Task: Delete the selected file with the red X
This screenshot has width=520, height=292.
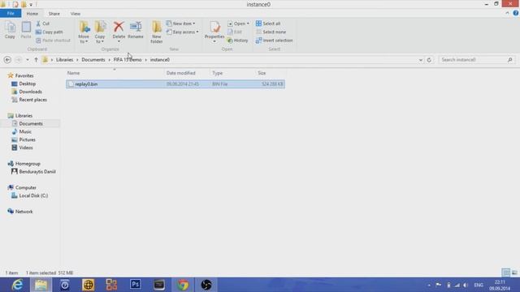Action: coord(119,32)
